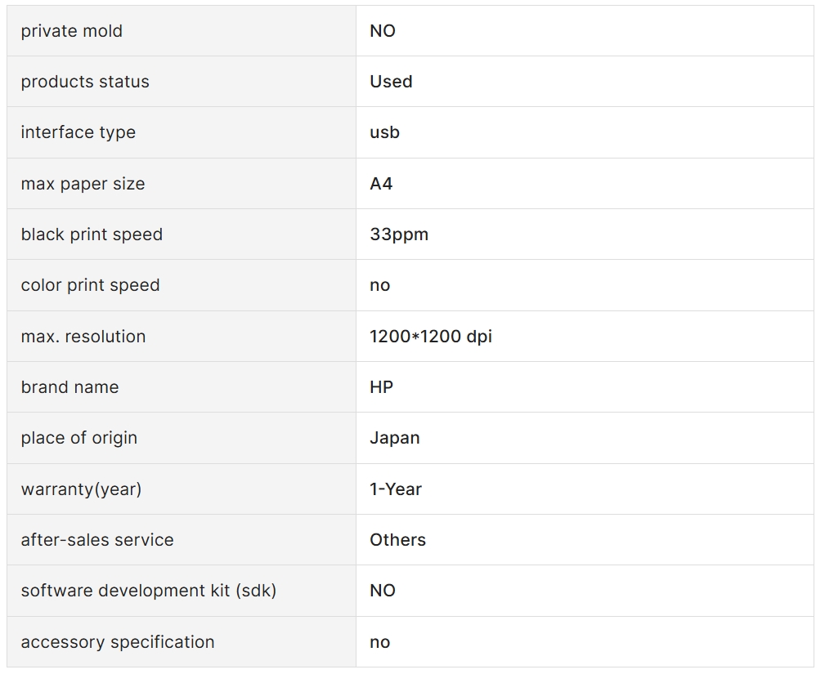The width and height of the screenshot is (825, 674).
Task: Click the 'max. resolution' label
Action: pyautogui.click(x=83, y=337)
